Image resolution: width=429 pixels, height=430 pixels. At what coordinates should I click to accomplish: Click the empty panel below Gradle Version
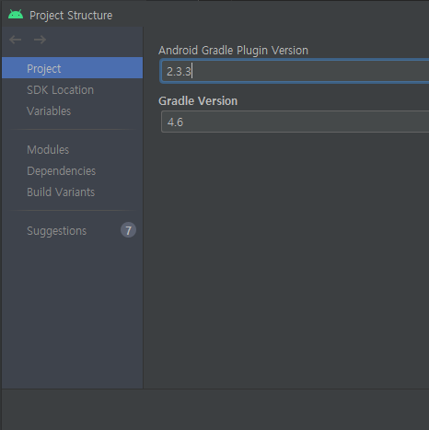pyautogui.click(x=286, y=261)
